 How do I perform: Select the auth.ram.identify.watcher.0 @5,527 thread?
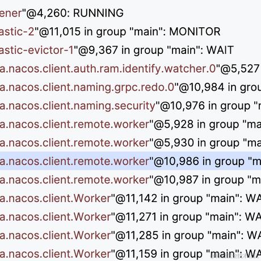130,69
